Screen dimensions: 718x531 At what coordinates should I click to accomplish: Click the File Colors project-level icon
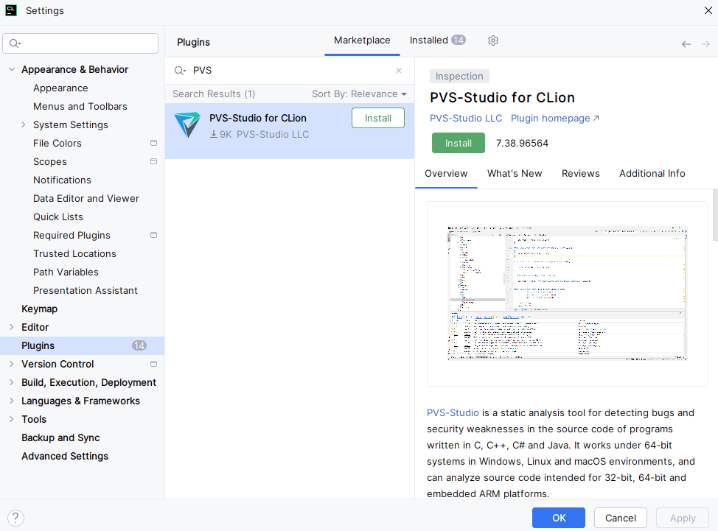point(153,143)
